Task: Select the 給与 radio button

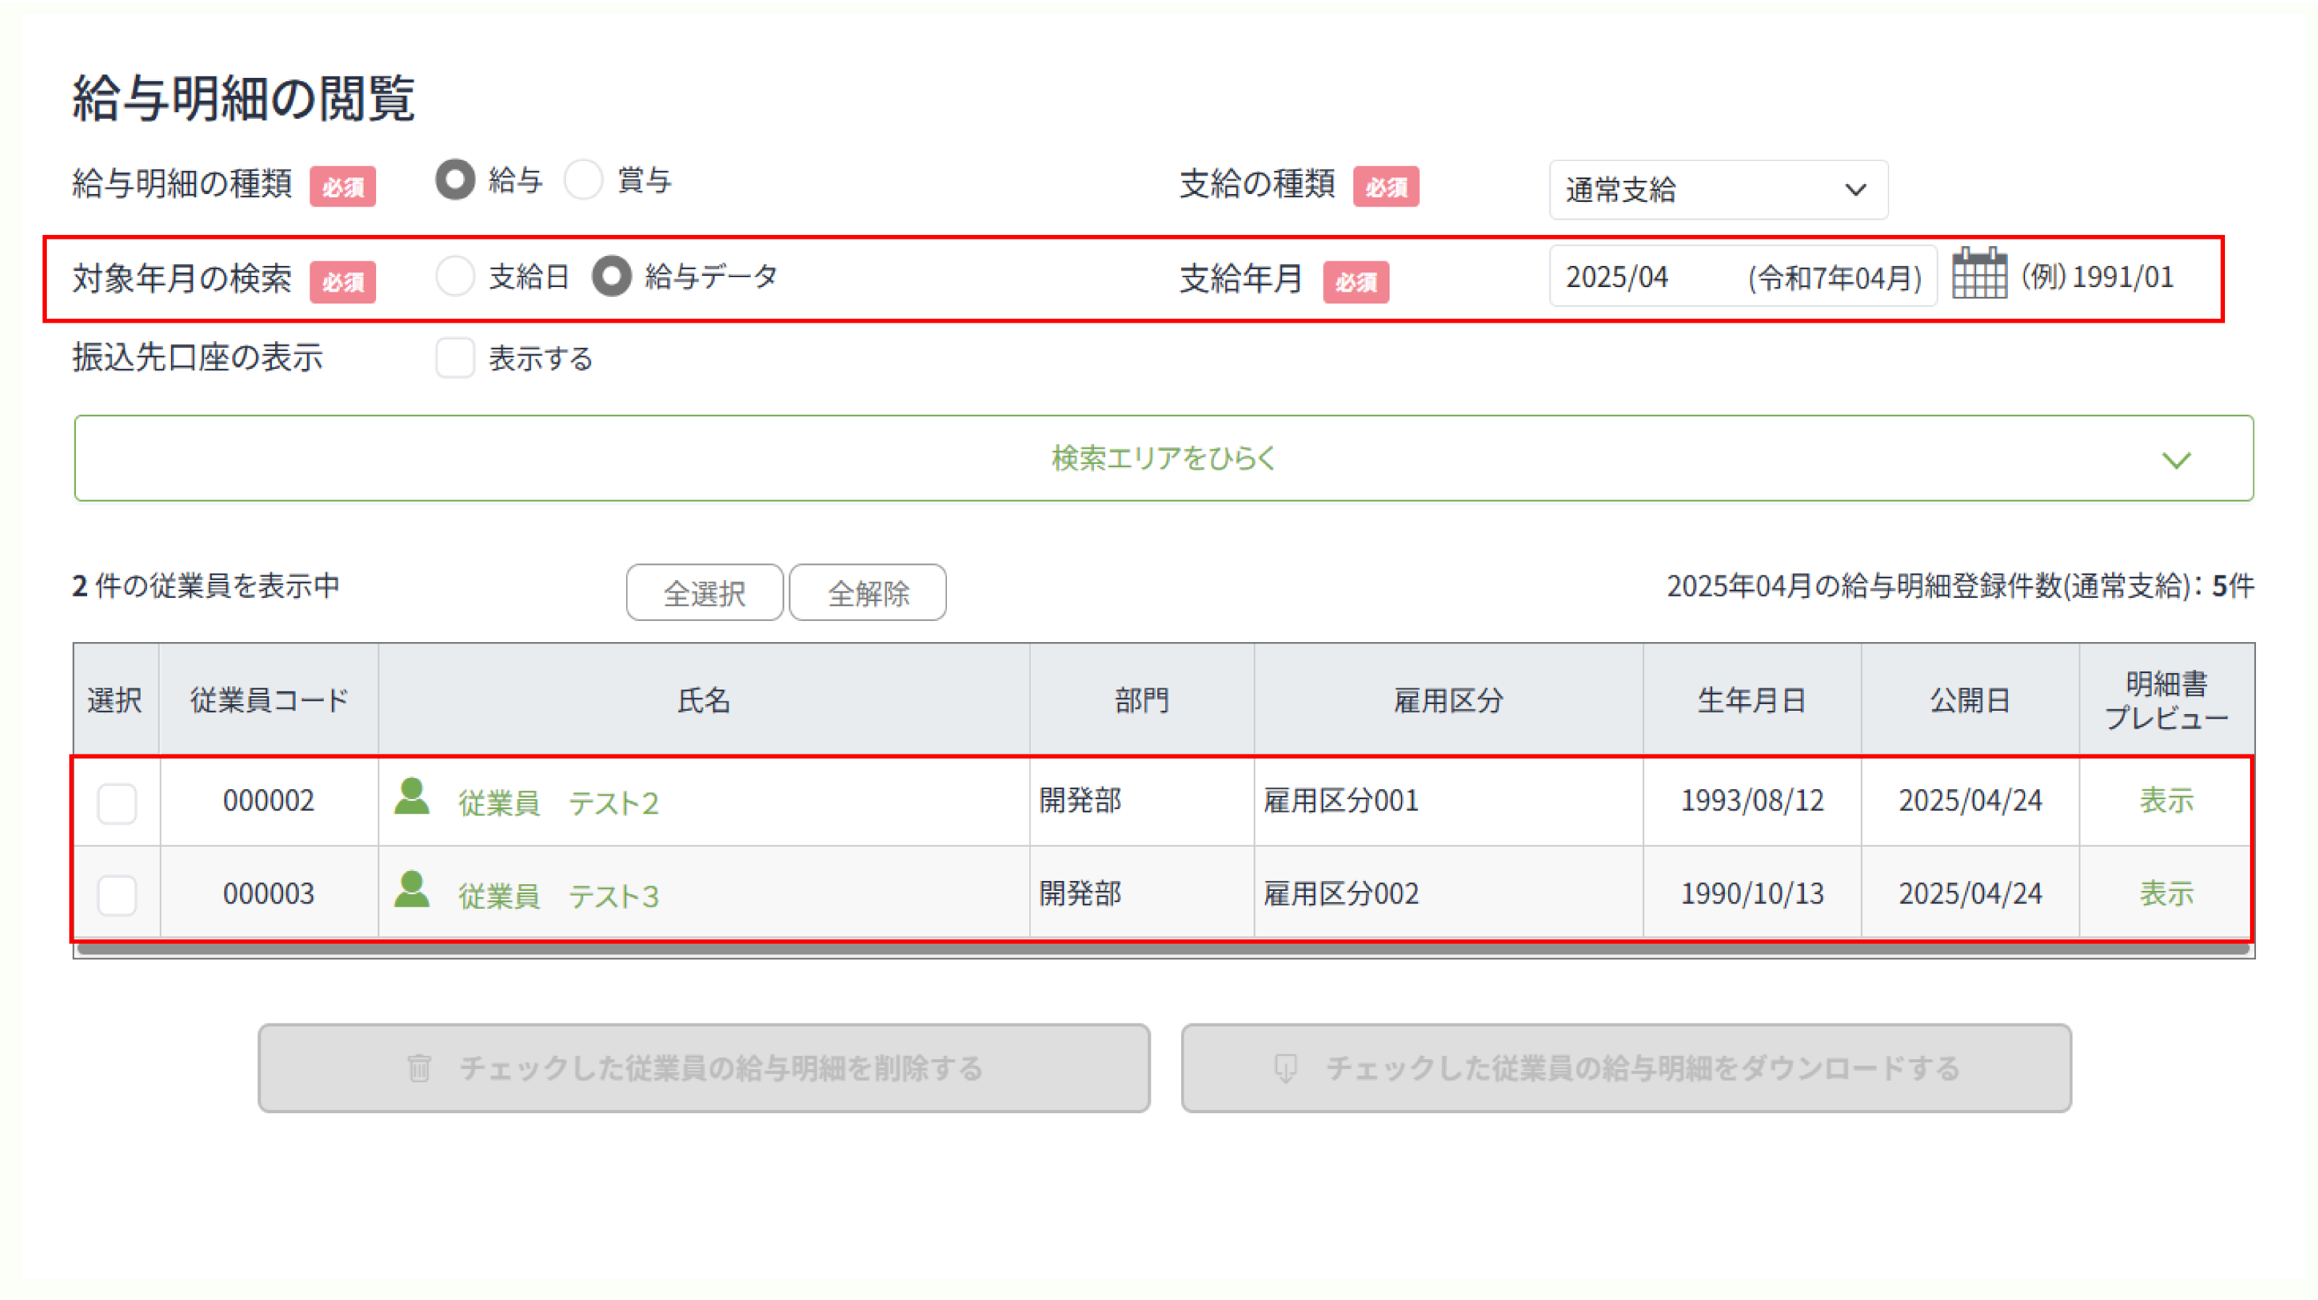Action: [455, 180]
